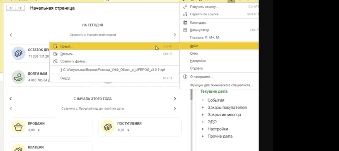Open the 'Окна' submenu
Screen dimensions: 339x151
pyautogui.click(x=219, y=53)
